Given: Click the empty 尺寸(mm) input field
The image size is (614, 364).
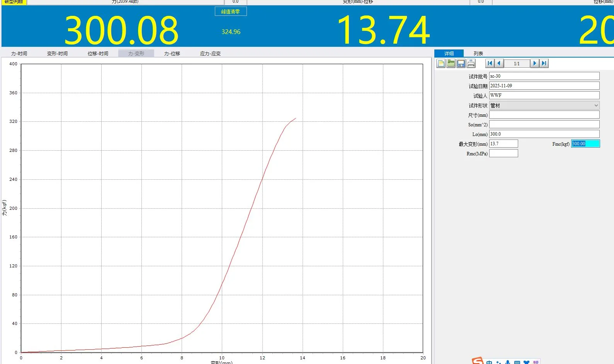Looking at the screenshot, I should 544,115.
